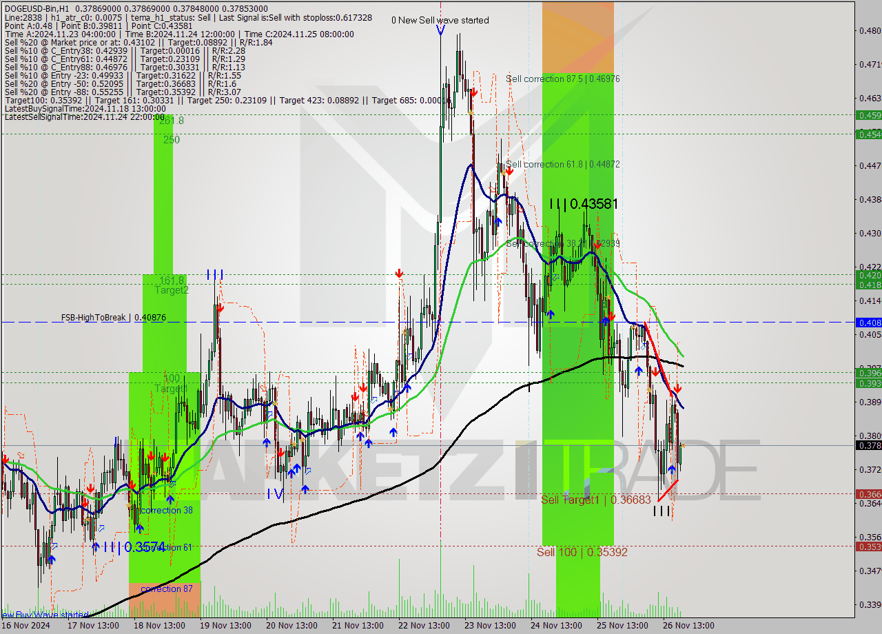Select the blue 'I V' wave label
Image resolution: width=882 pixels, height=634 pixels.
click(x=275, y=493)
